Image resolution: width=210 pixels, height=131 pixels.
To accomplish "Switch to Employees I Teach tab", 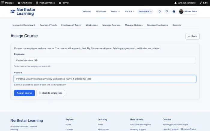I will (71, 25).
